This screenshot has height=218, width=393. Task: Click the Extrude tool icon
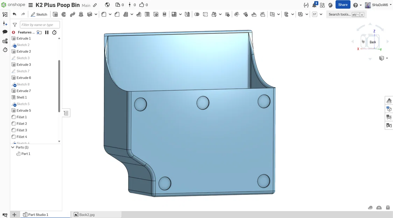55,15
